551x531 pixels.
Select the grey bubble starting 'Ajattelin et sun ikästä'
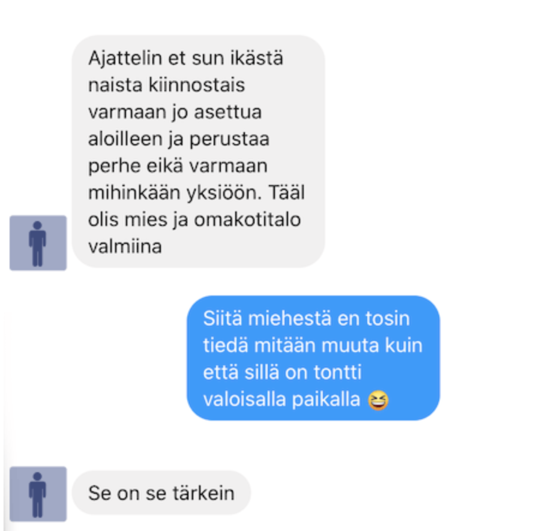tap(199, 151)
